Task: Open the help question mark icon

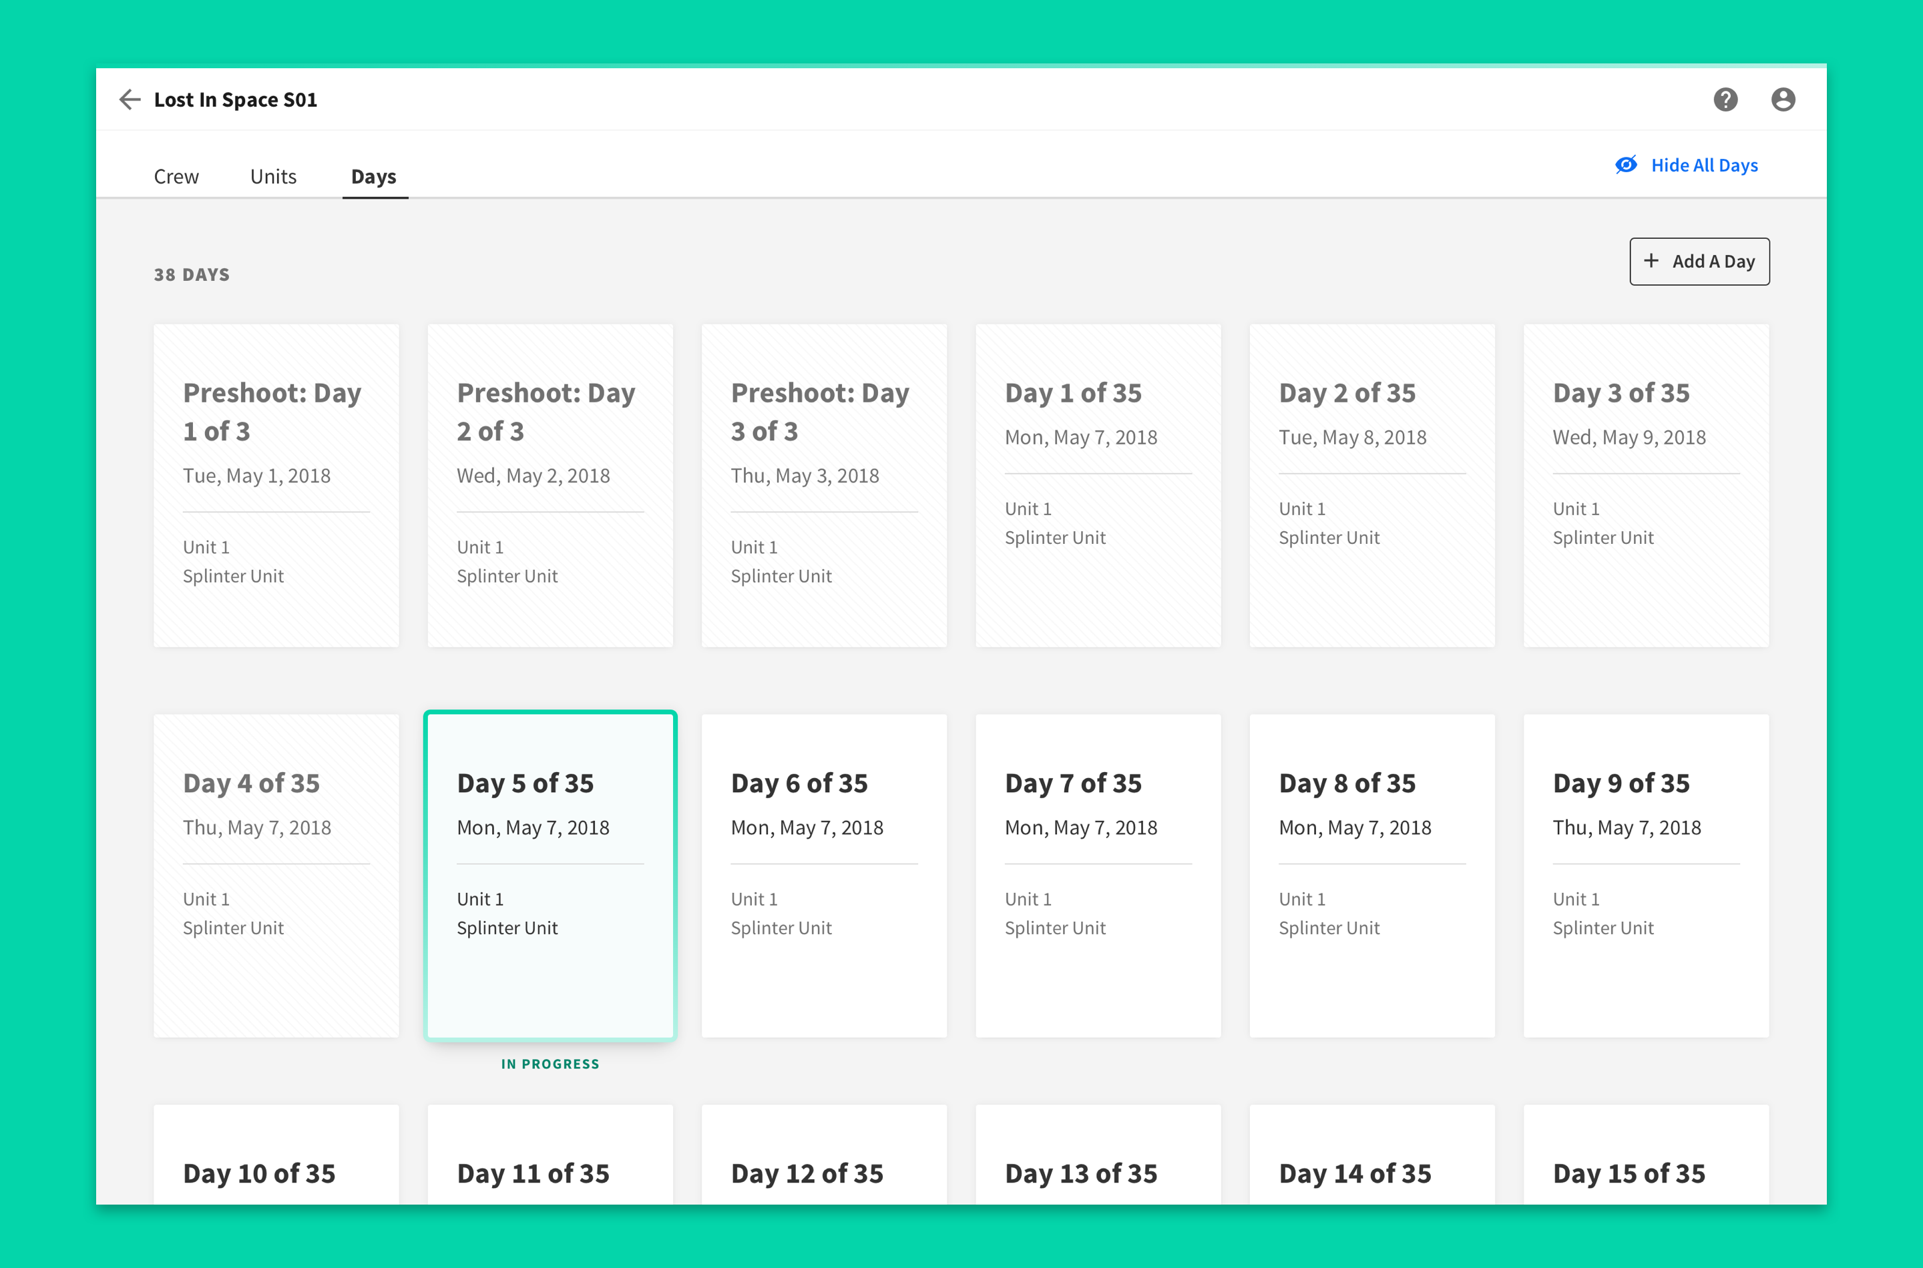Action: click(1725, 99)
